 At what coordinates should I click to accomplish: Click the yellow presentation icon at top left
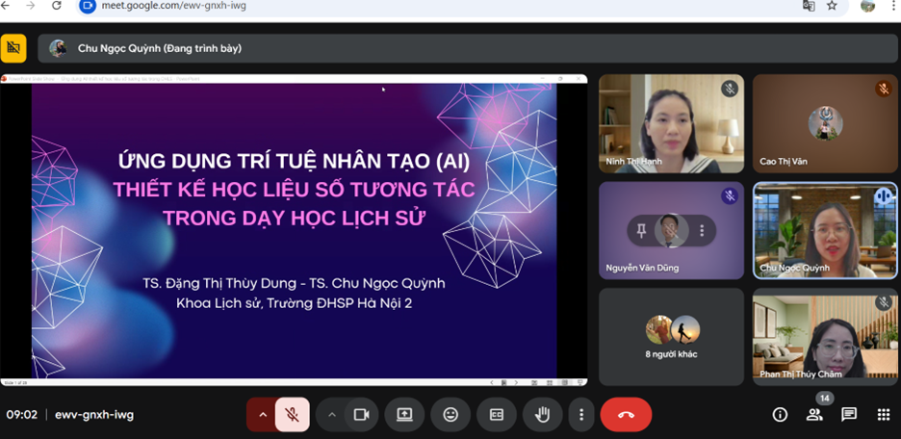[13, 48]
